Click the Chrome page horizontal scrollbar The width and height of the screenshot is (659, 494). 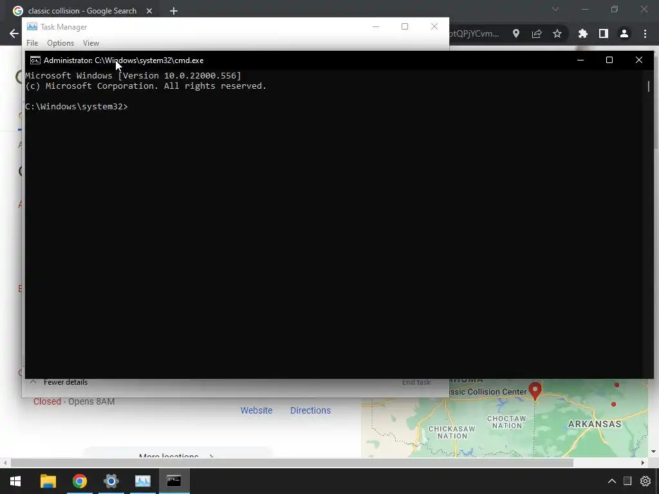click(x=292, y=463)
